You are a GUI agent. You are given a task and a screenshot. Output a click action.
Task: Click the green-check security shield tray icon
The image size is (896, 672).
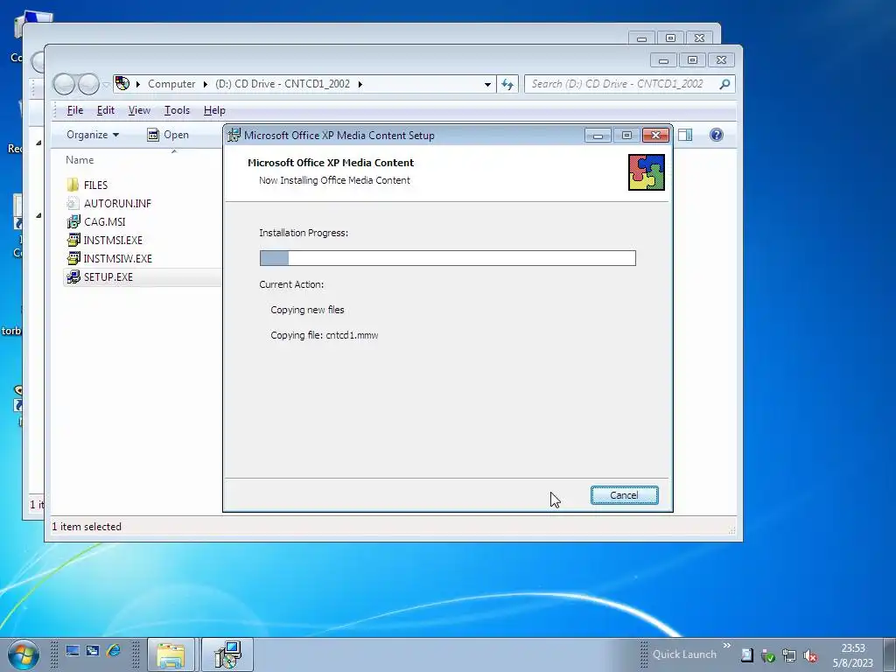[768, 655]
